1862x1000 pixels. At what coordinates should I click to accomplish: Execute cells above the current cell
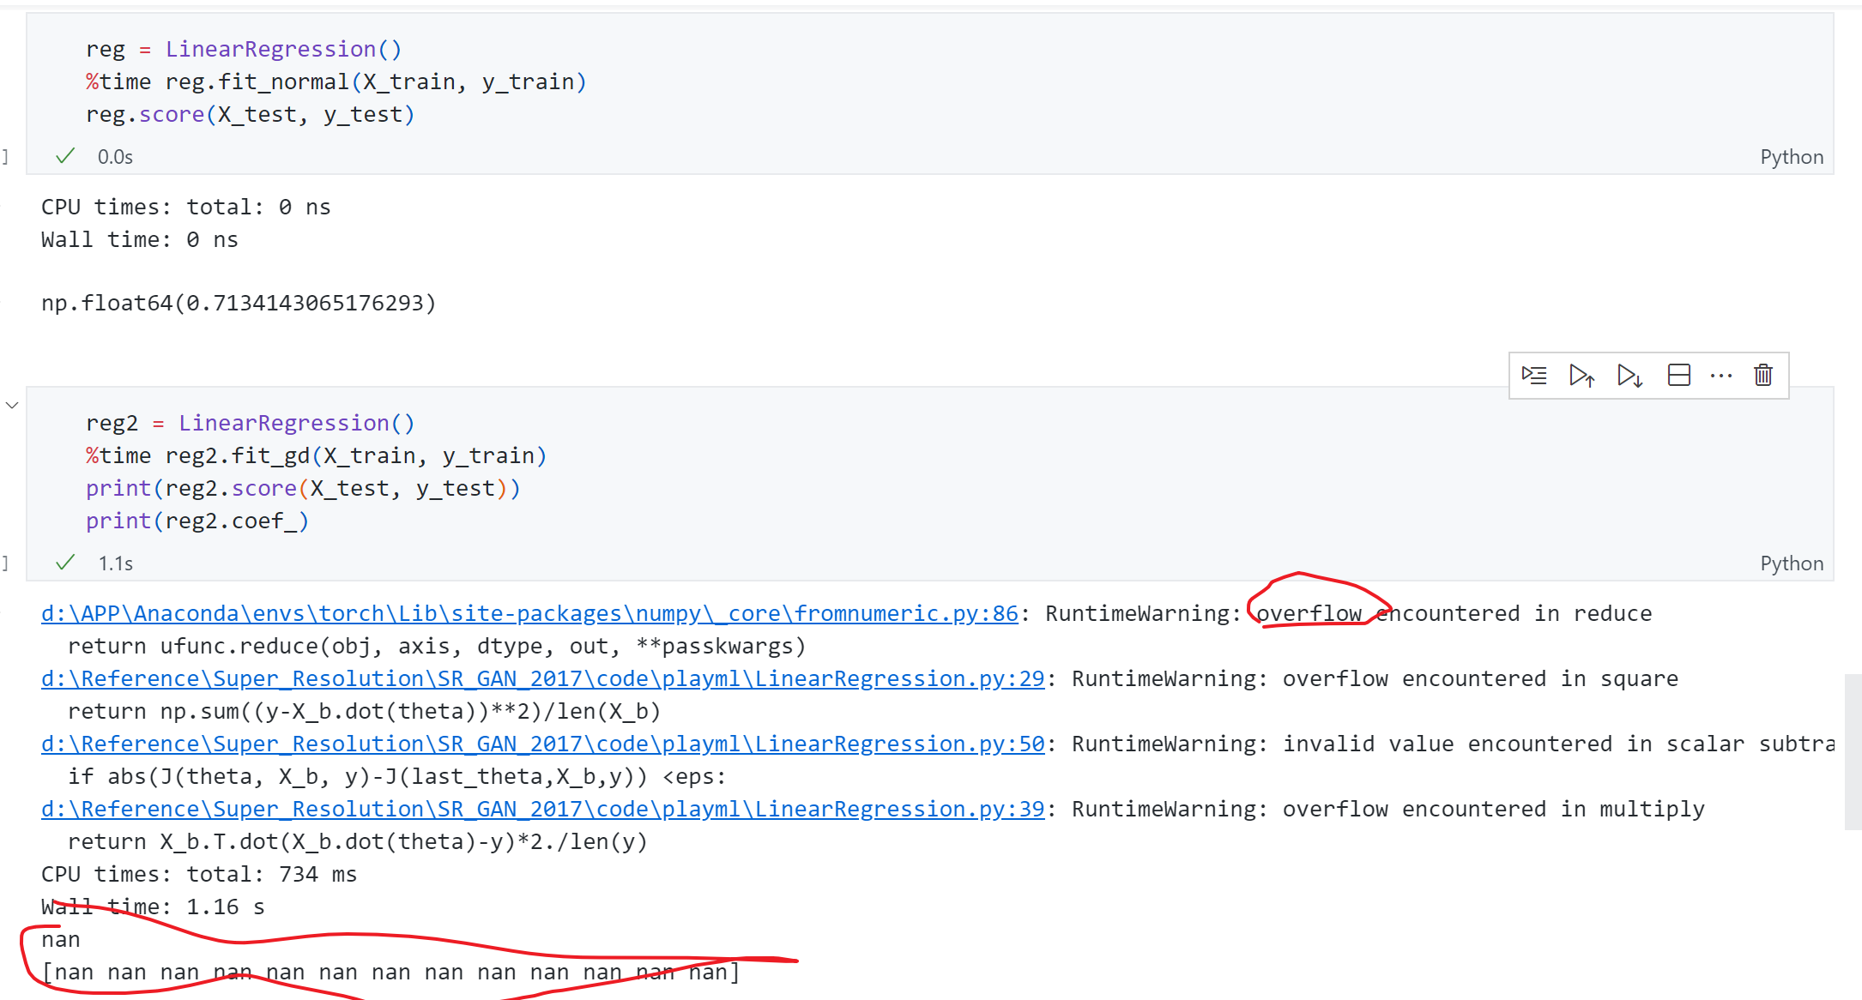tap(1581, 376)
